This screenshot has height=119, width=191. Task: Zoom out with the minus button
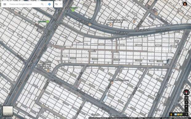[x=186, y=110]
